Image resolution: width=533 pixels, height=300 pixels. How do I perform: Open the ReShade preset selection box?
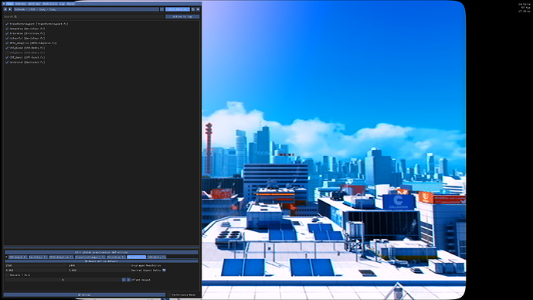(87, 9)
